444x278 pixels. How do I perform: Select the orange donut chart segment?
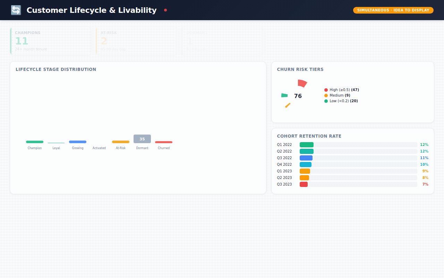pyautogui.click(x=288, y=105)
